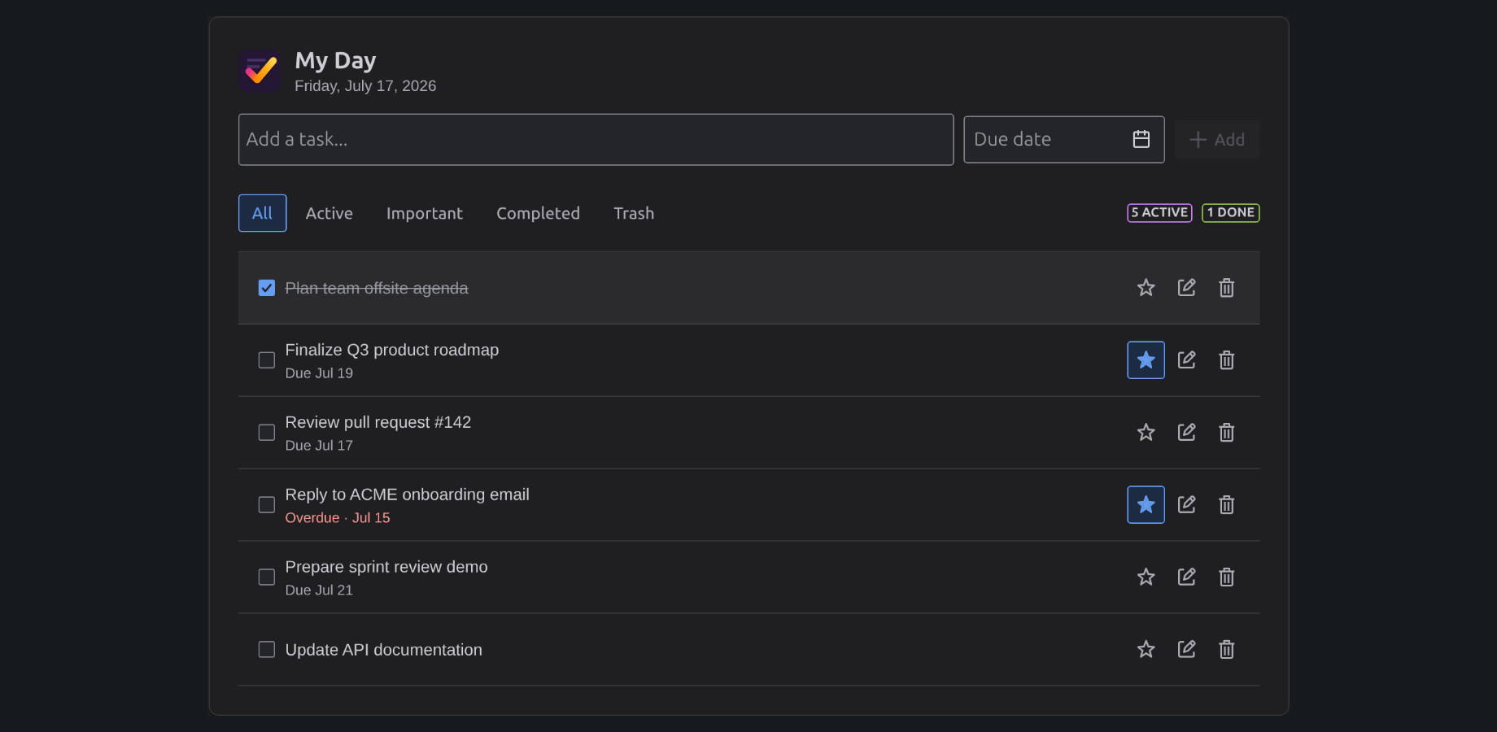
Task: Click the 'Due Jul 19' label
Action: [319, 373]
